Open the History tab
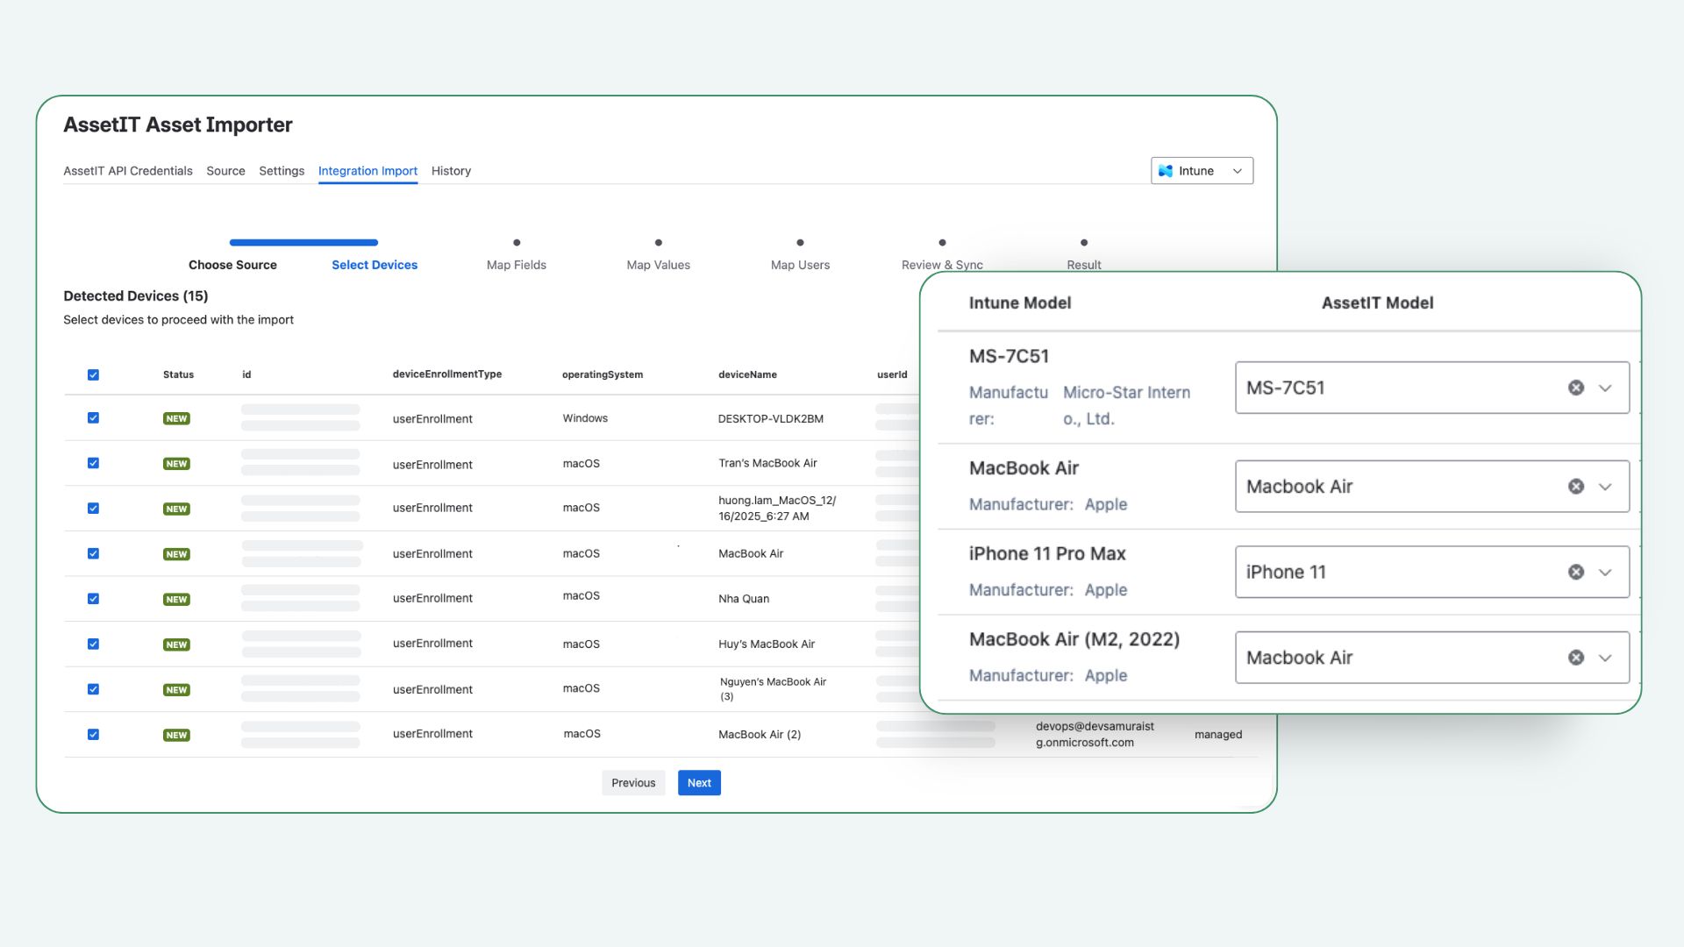1684x947 pixels. tap(451, 171)
